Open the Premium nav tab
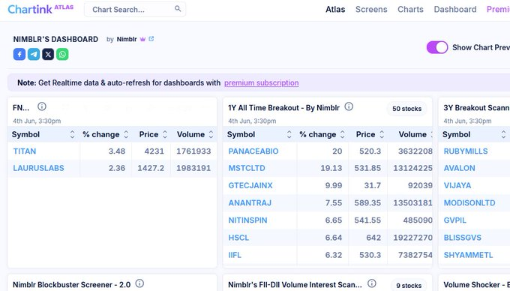The height and width of the screenshot is (291, 510). tap(498, 10)
